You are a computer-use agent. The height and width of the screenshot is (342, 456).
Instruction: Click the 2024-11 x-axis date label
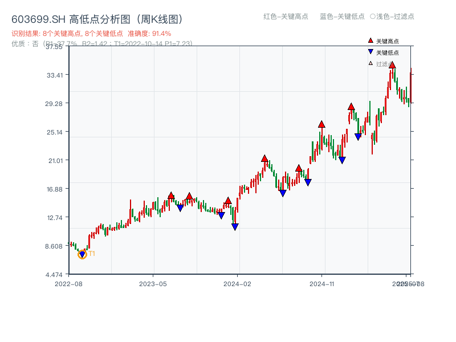(321, 284)
